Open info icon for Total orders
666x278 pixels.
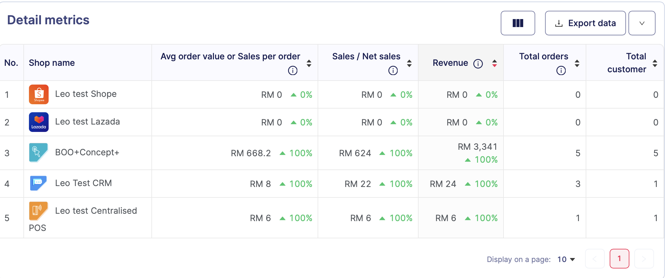click(561, 70)
